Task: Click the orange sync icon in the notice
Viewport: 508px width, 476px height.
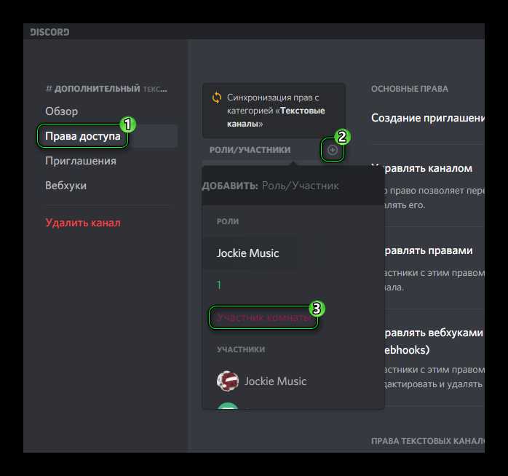Action: click(x=217, y=98)
